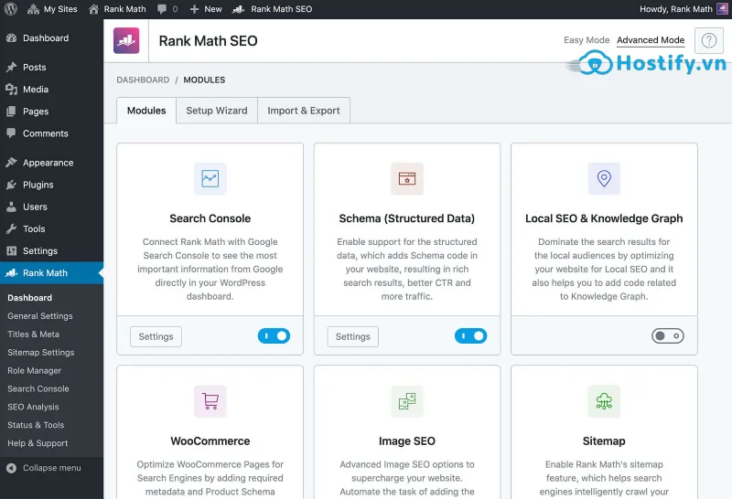
Task: Click the Rank Math sidebar icon
Action: coord(11,273)
